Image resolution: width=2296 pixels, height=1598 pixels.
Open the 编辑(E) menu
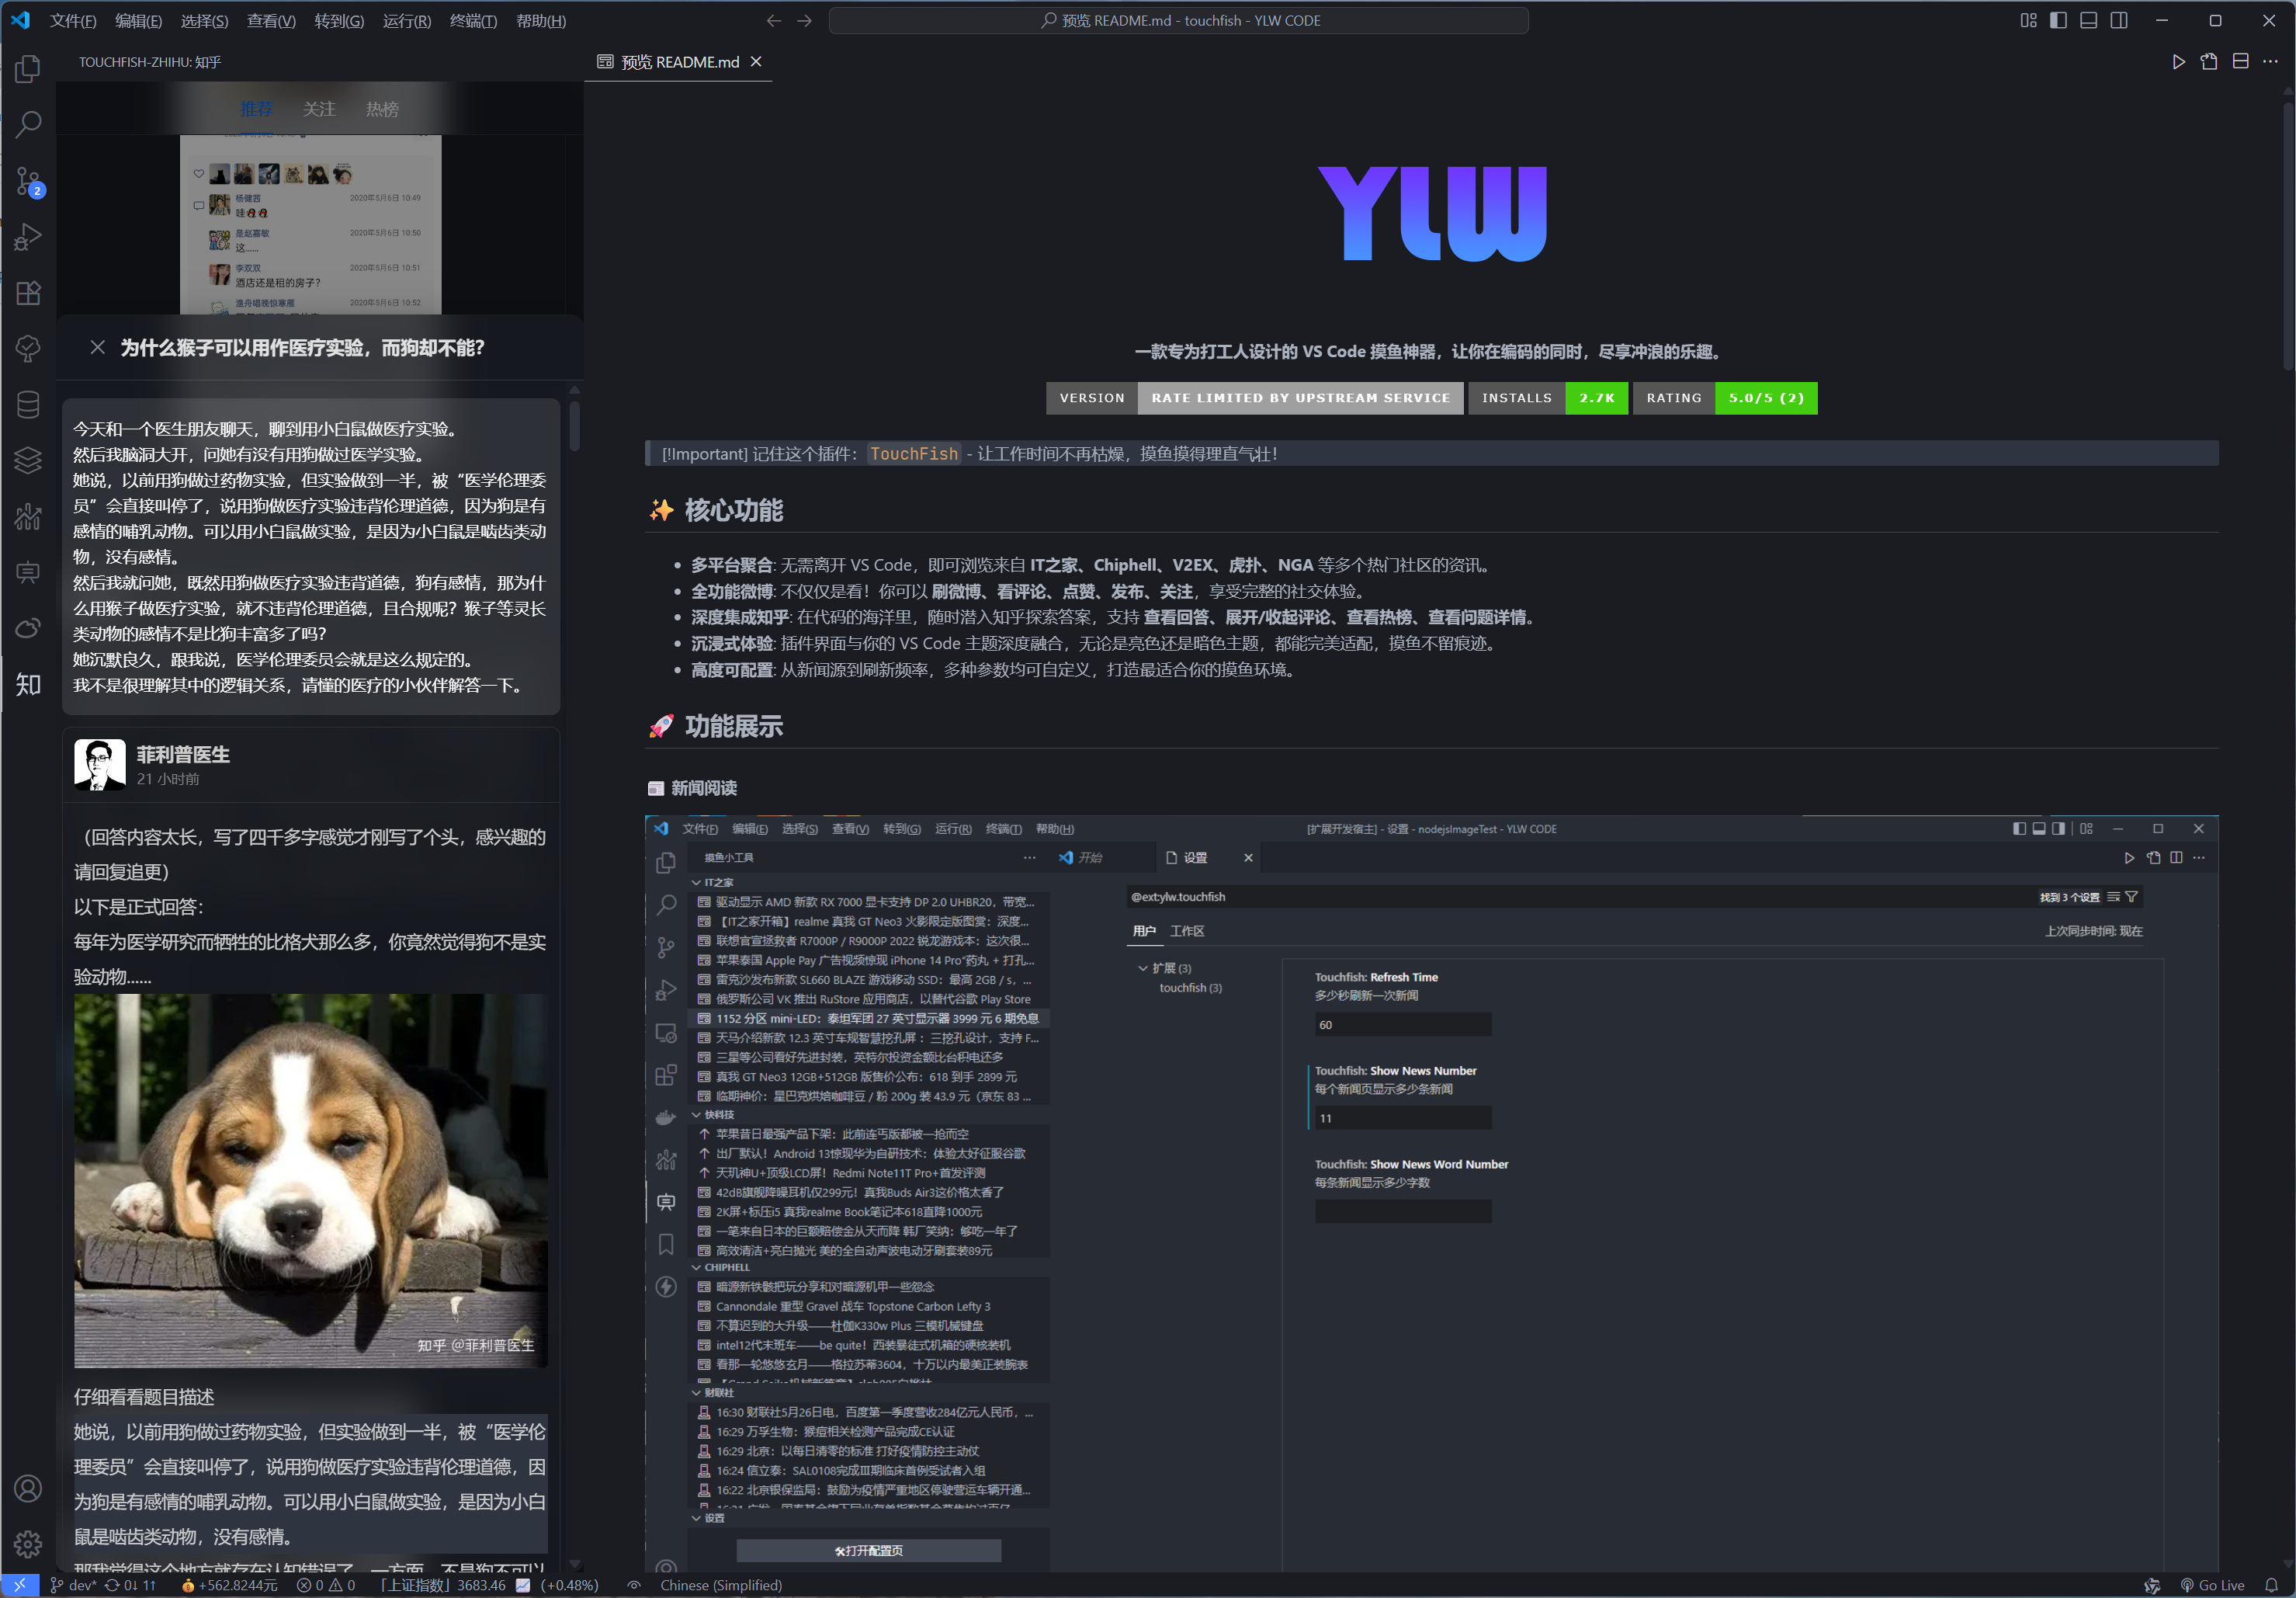pyautogui.click(x=138, y=20)
